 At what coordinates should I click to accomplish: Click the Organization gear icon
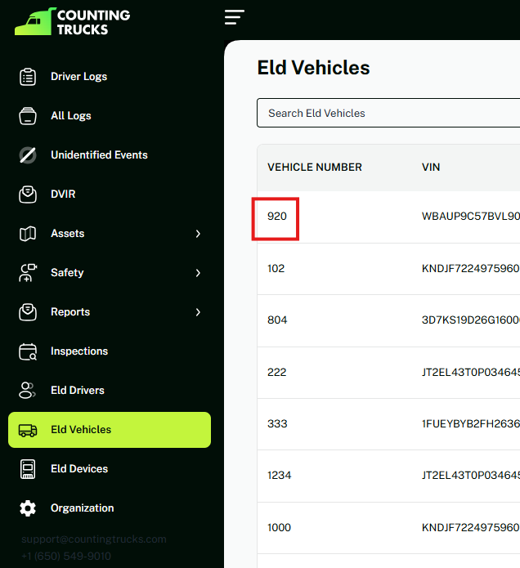28,508
